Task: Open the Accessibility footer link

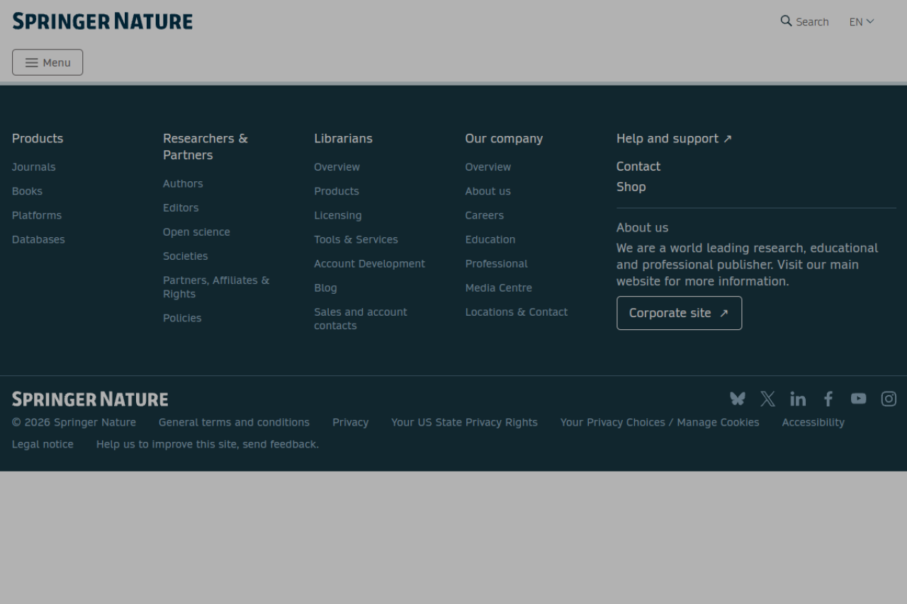Action: (x=813, y=423)
